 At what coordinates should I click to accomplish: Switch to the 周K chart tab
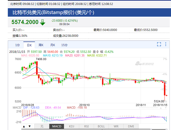pyautogui.click(x=41, y=45)
